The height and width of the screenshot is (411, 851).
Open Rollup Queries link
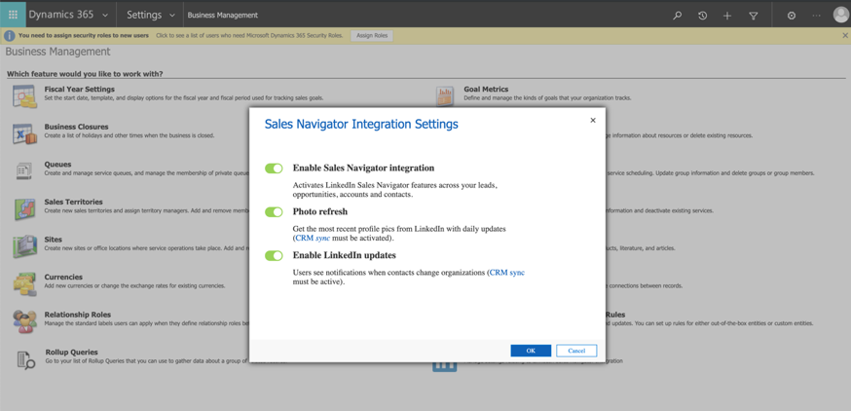71,352
